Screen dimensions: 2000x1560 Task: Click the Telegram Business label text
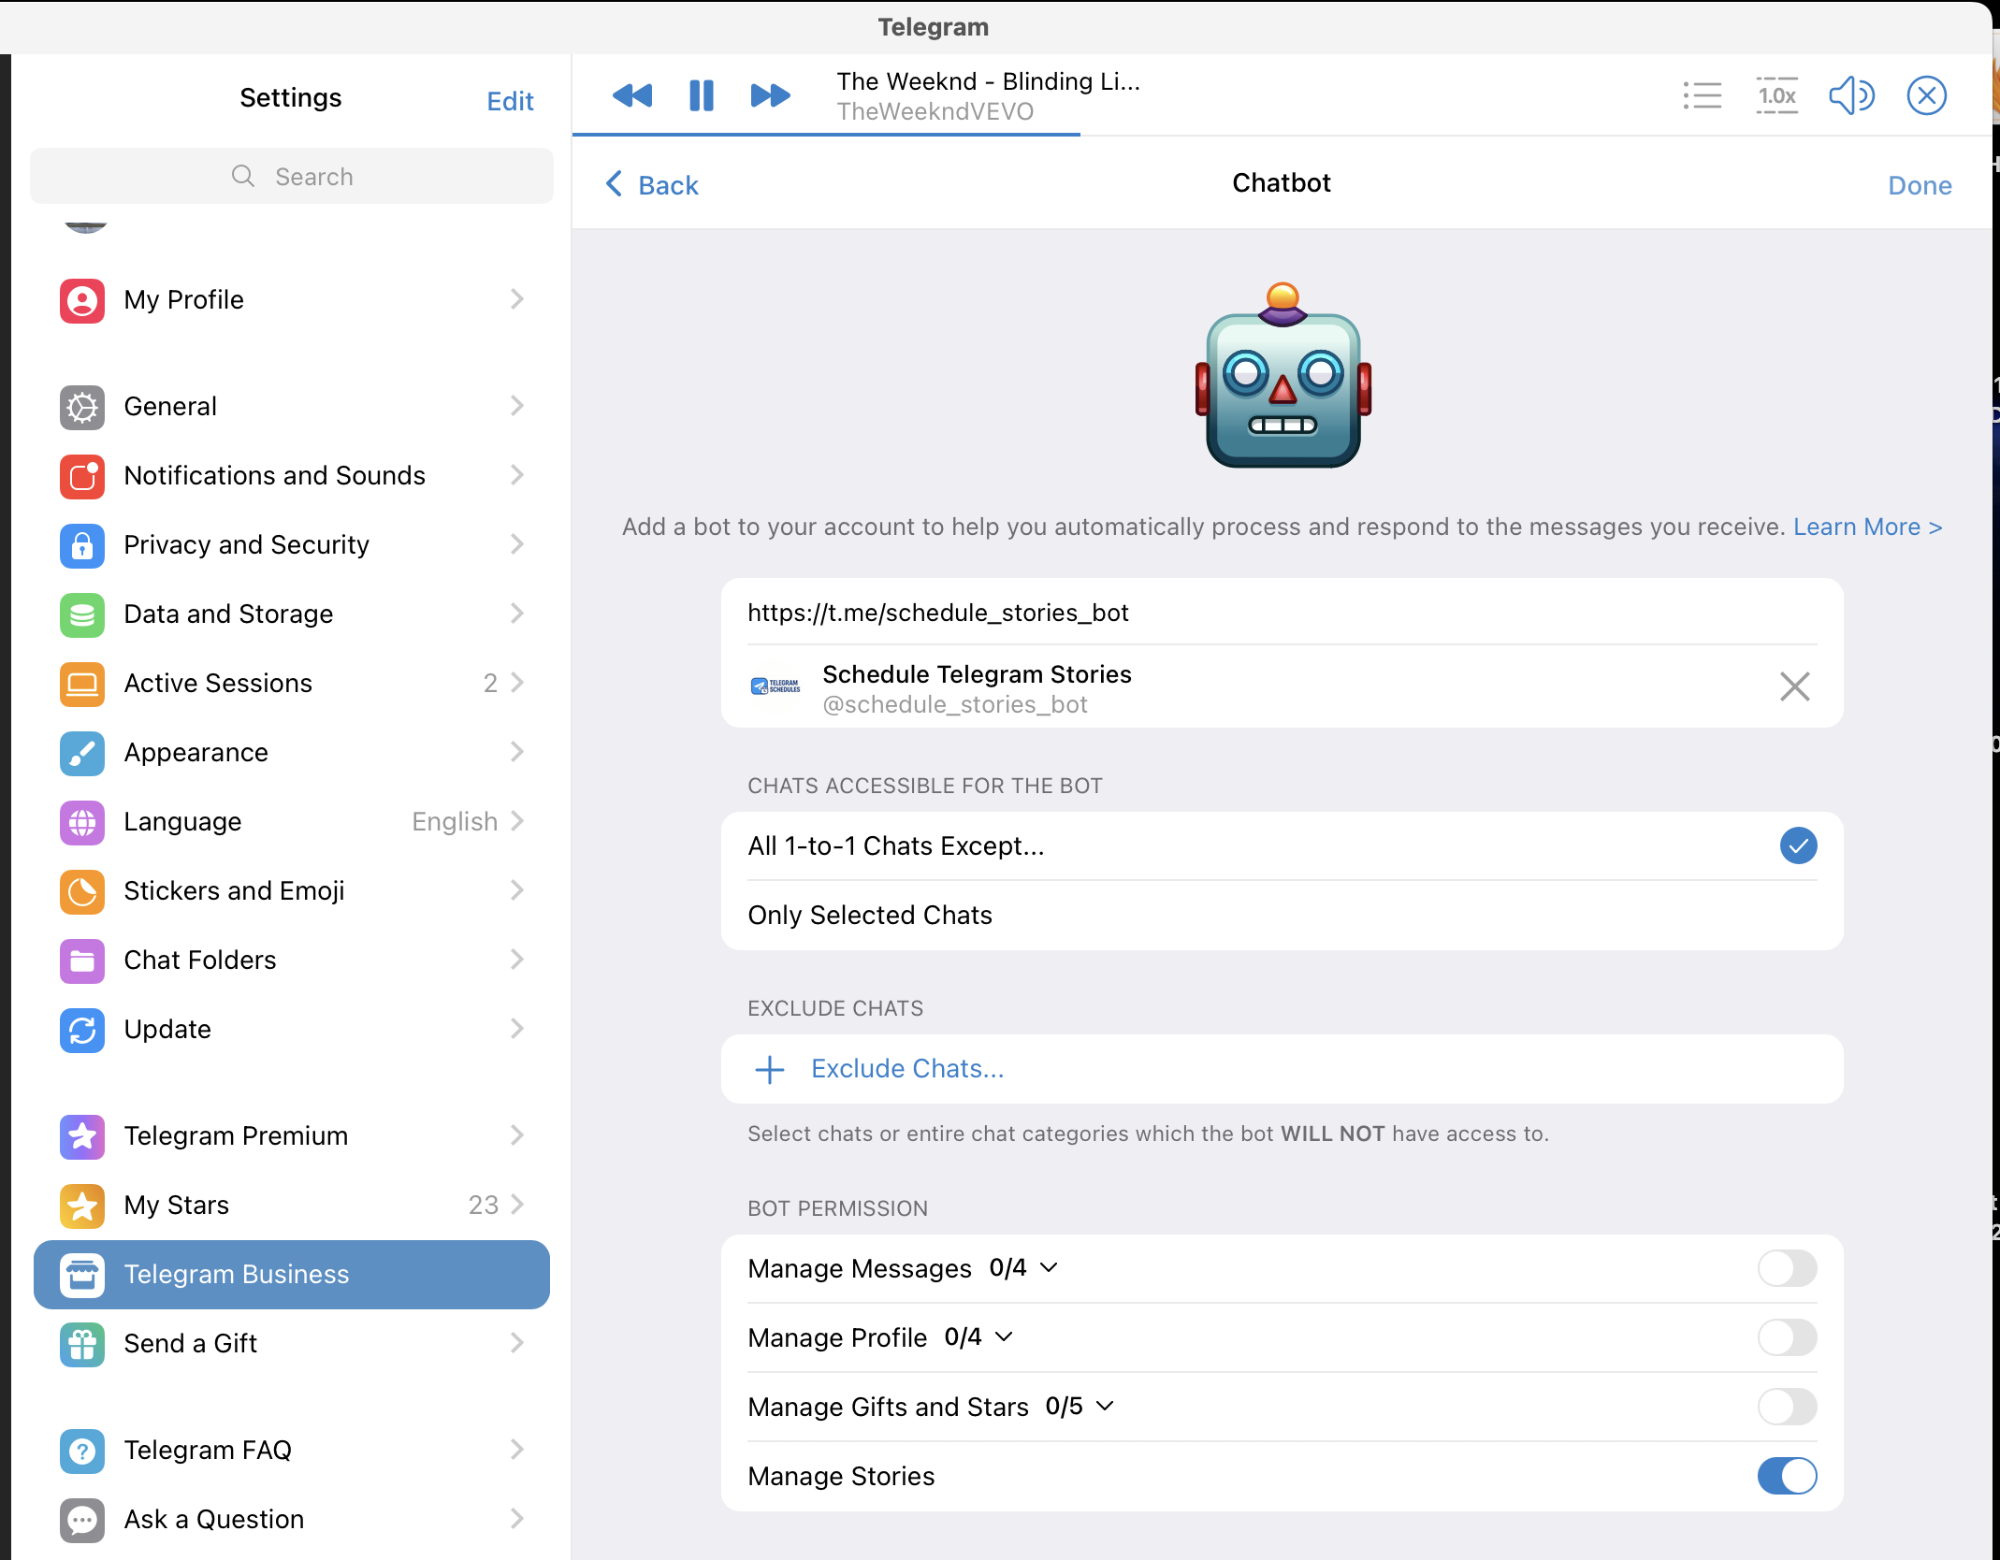coord(237,1275)
